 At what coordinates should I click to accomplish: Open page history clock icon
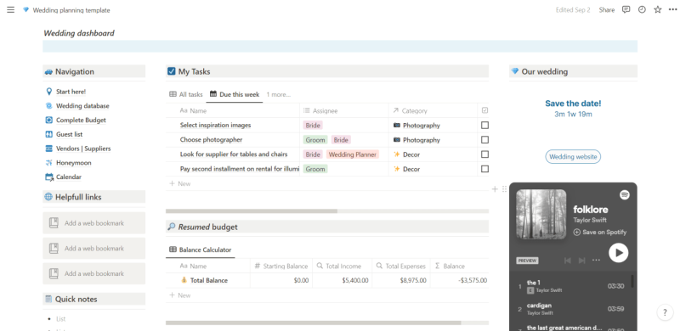642,9
